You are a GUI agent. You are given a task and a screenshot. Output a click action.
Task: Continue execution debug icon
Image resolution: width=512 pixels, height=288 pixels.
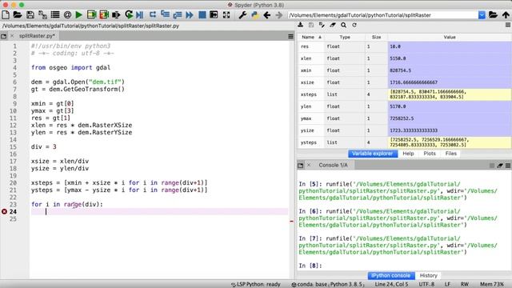click(190, 14)
